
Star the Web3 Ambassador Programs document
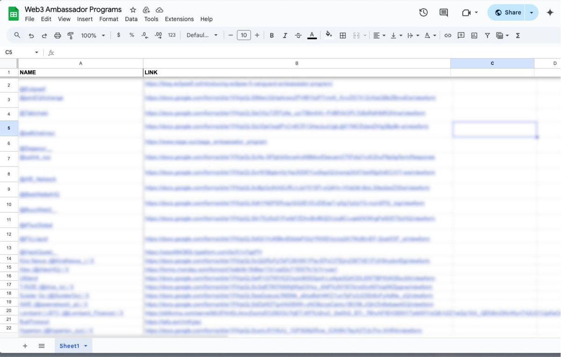[x=133, y=10]
